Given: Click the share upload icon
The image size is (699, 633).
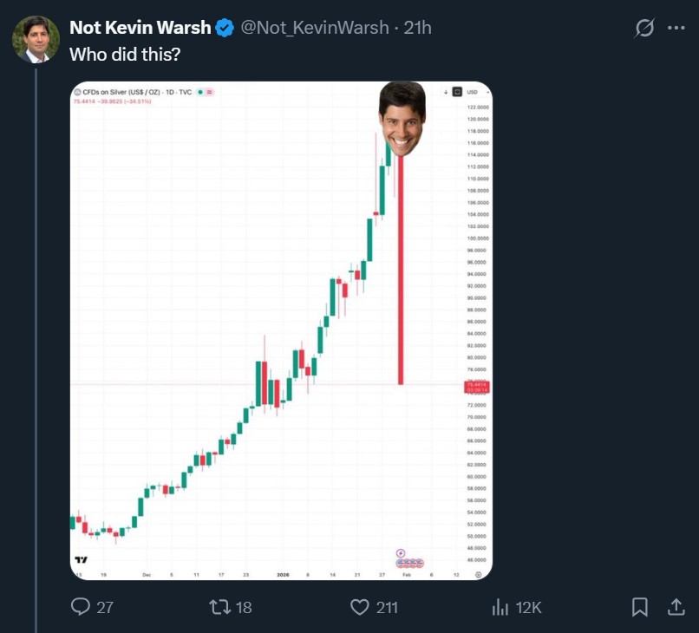Looking at the screenshot, I should 675,607.
